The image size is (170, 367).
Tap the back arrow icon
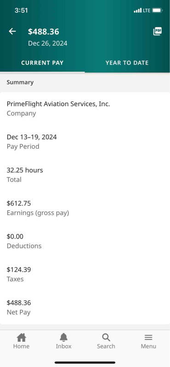[12, 31]
